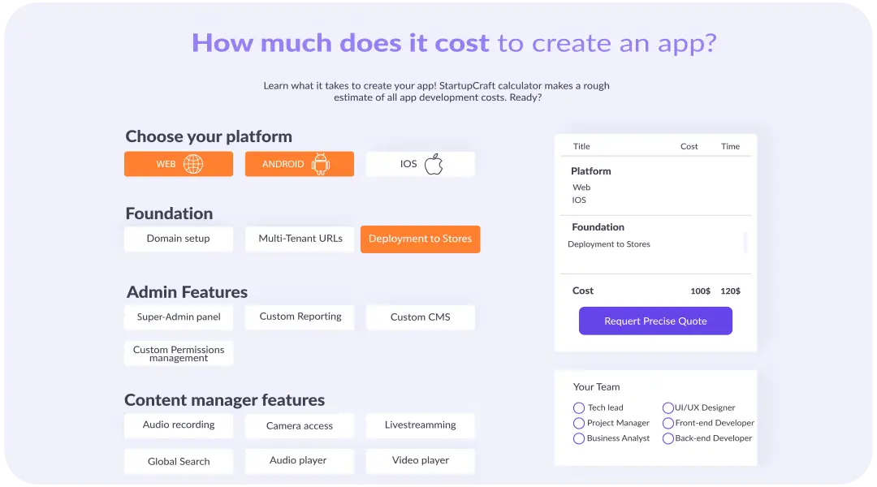877x487 pixels.
Task: Select the UI/UX Designer radio button
Action: (668, 408)
